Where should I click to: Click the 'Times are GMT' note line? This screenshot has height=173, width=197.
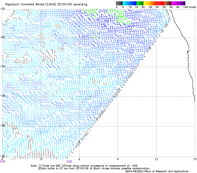(84, 166)
